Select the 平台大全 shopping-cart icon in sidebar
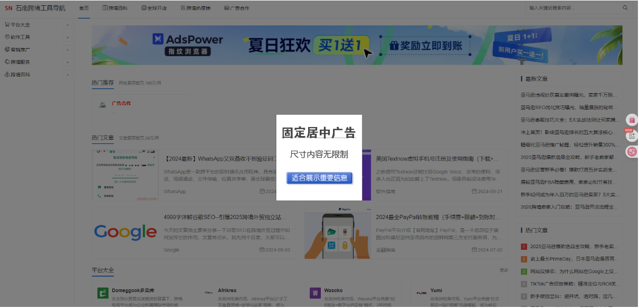The height and width of the screenshot is (308, 639). (x=6, y=24)
